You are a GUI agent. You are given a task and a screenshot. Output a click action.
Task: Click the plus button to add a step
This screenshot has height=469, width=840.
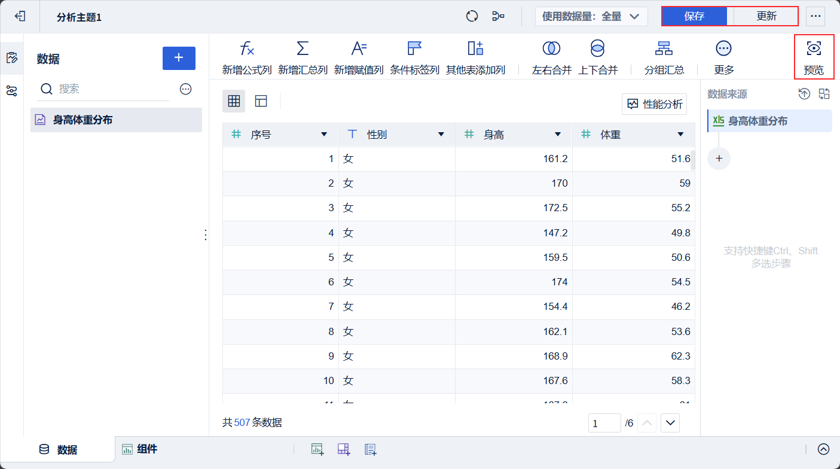[719, 159]
